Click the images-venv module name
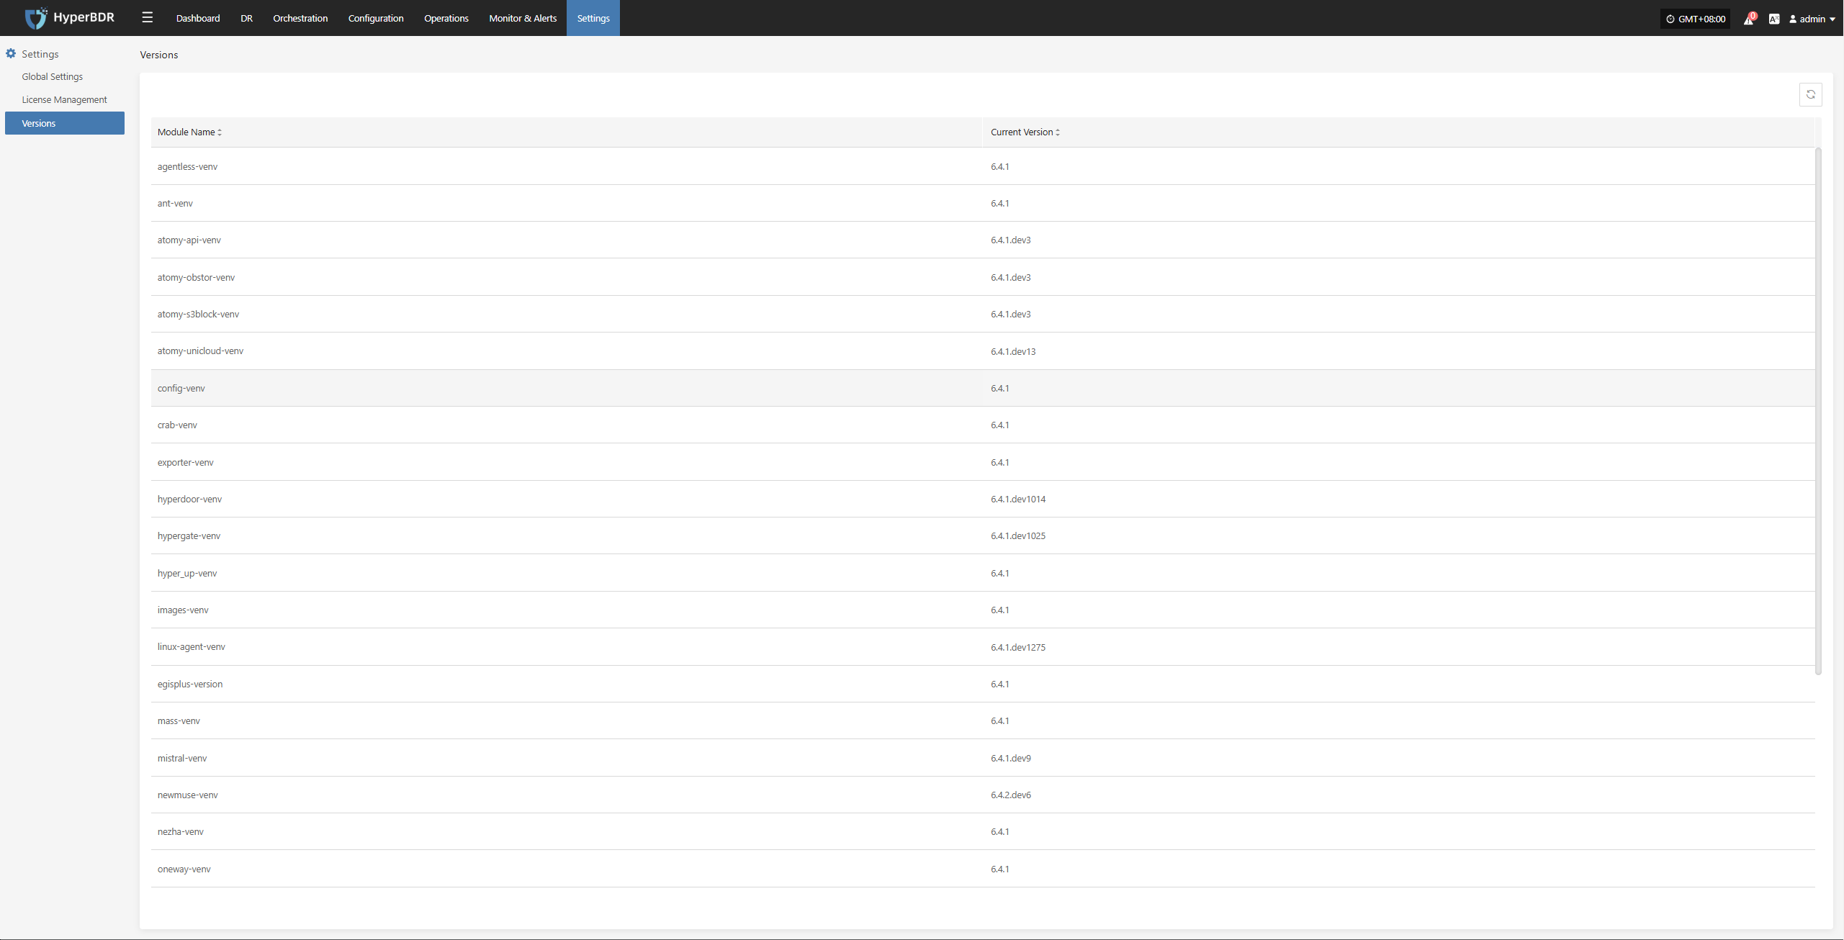The width and height of the screenshot is (1844, 940). click(x=183, y=610)
